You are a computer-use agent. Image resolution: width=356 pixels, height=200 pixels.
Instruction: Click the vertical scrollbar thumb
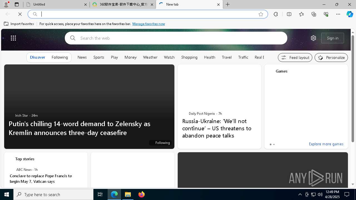point(353,89)
